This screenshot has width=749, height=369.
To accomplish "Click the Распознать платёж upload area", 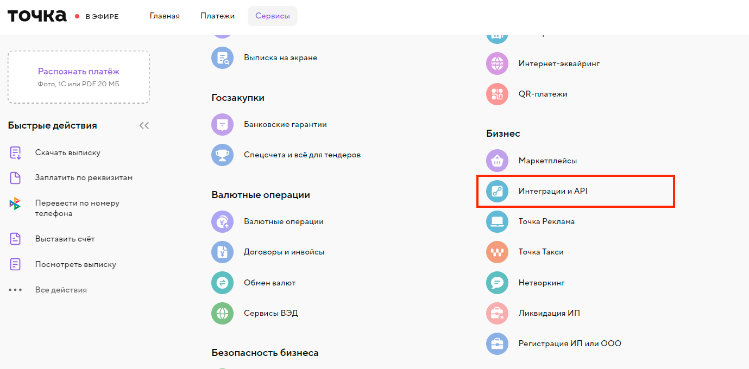I will pyautogui.click(x=79, y=77).
